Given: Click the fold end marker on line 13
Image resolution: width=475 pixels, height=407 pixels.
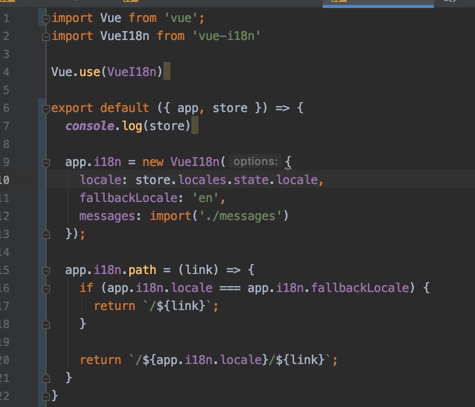Looking at the screenshot, I should [x=46, y=234].
